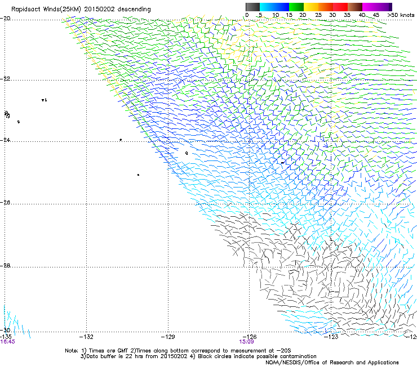Click the red 30-35 knots color swatch
This screenshot has width=417, height=366.
(340, 7)
